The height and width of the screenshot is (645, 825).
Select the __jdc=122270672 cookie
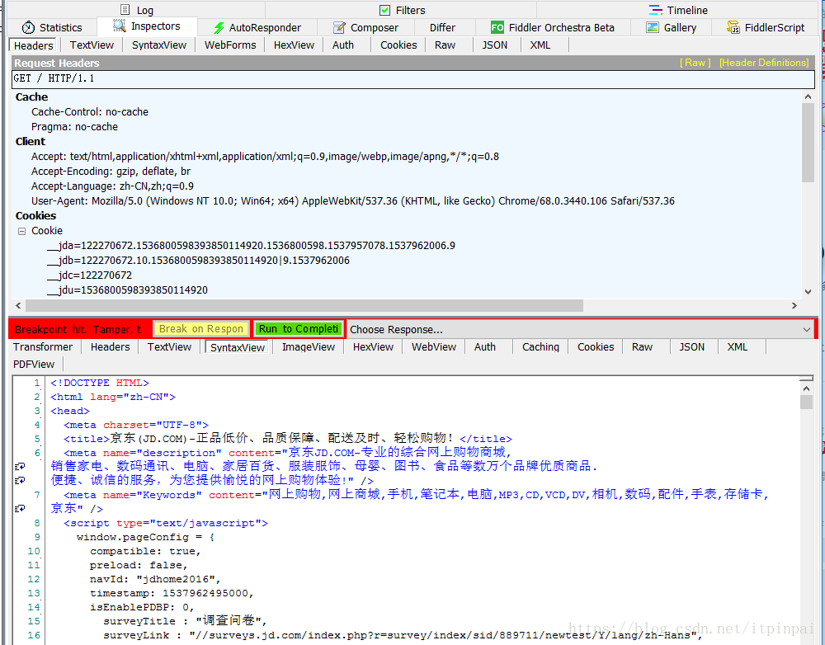[89, 275]
